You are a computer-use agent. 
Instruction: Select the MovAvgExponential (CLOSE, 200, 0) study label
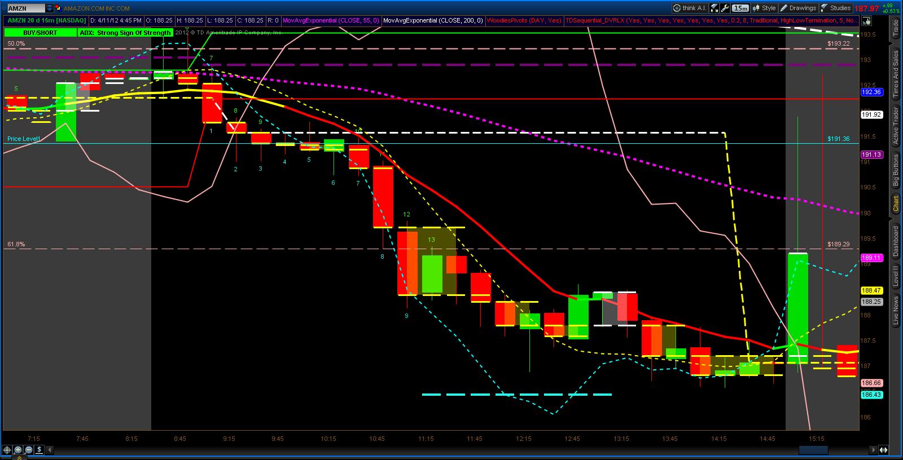click(433, 20)
